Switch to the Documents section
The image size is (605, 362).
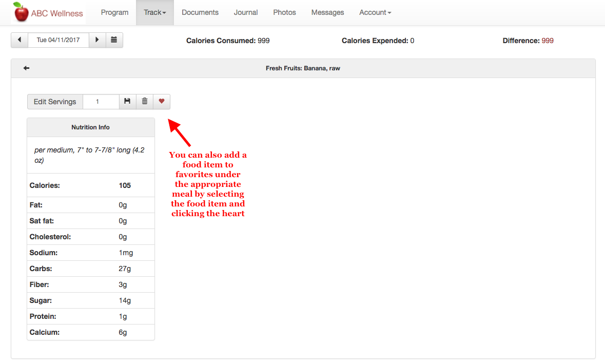(200, 12)
